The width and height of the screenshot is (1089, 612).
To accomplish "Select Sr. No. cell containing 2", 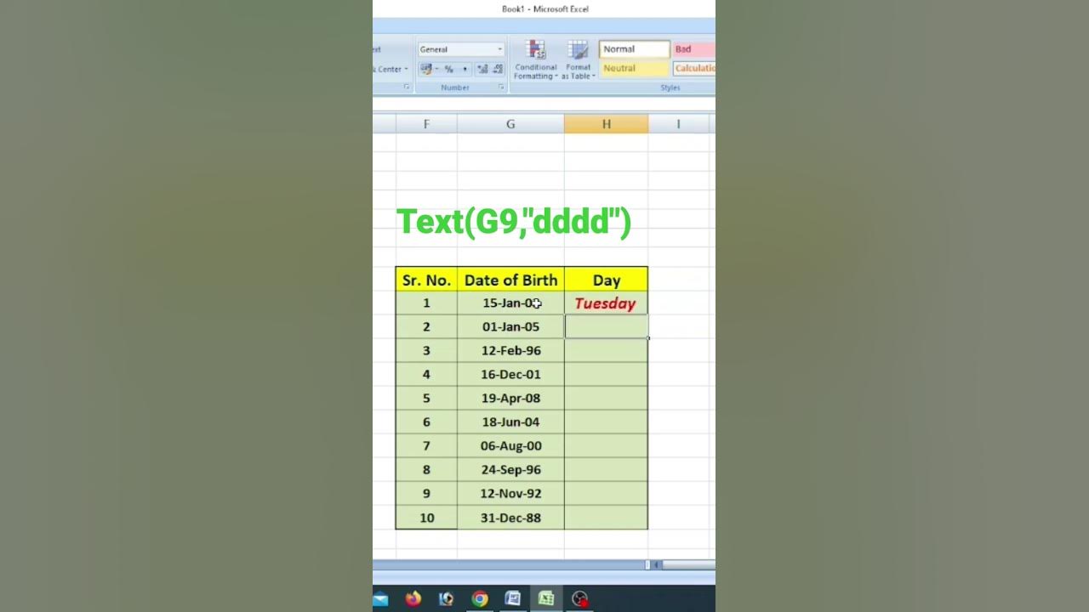I will [426, 327].
